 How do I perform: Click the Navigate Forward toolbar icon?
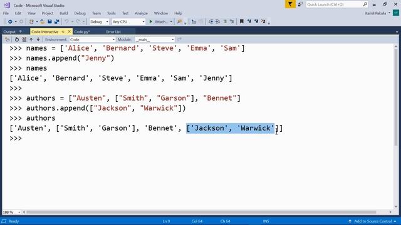tap(21, 22)
